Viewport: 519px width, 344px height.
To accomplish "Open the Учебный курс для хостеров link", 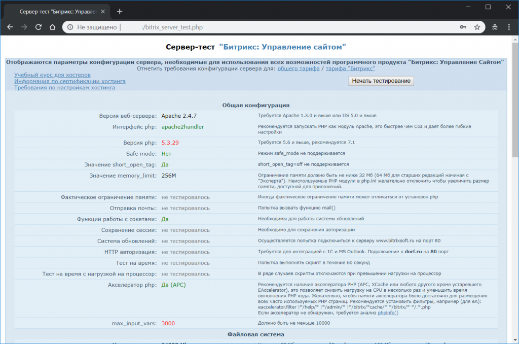I will pyautogui.click(x=52, y=75).
